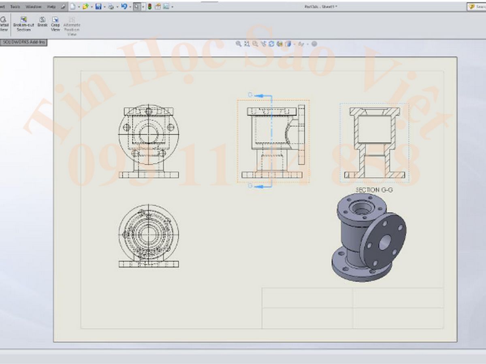Screen dimensions: 486x364
Task: Save the drawing with the Save icon
Action: pyautogui.click(x=98, y=7)
